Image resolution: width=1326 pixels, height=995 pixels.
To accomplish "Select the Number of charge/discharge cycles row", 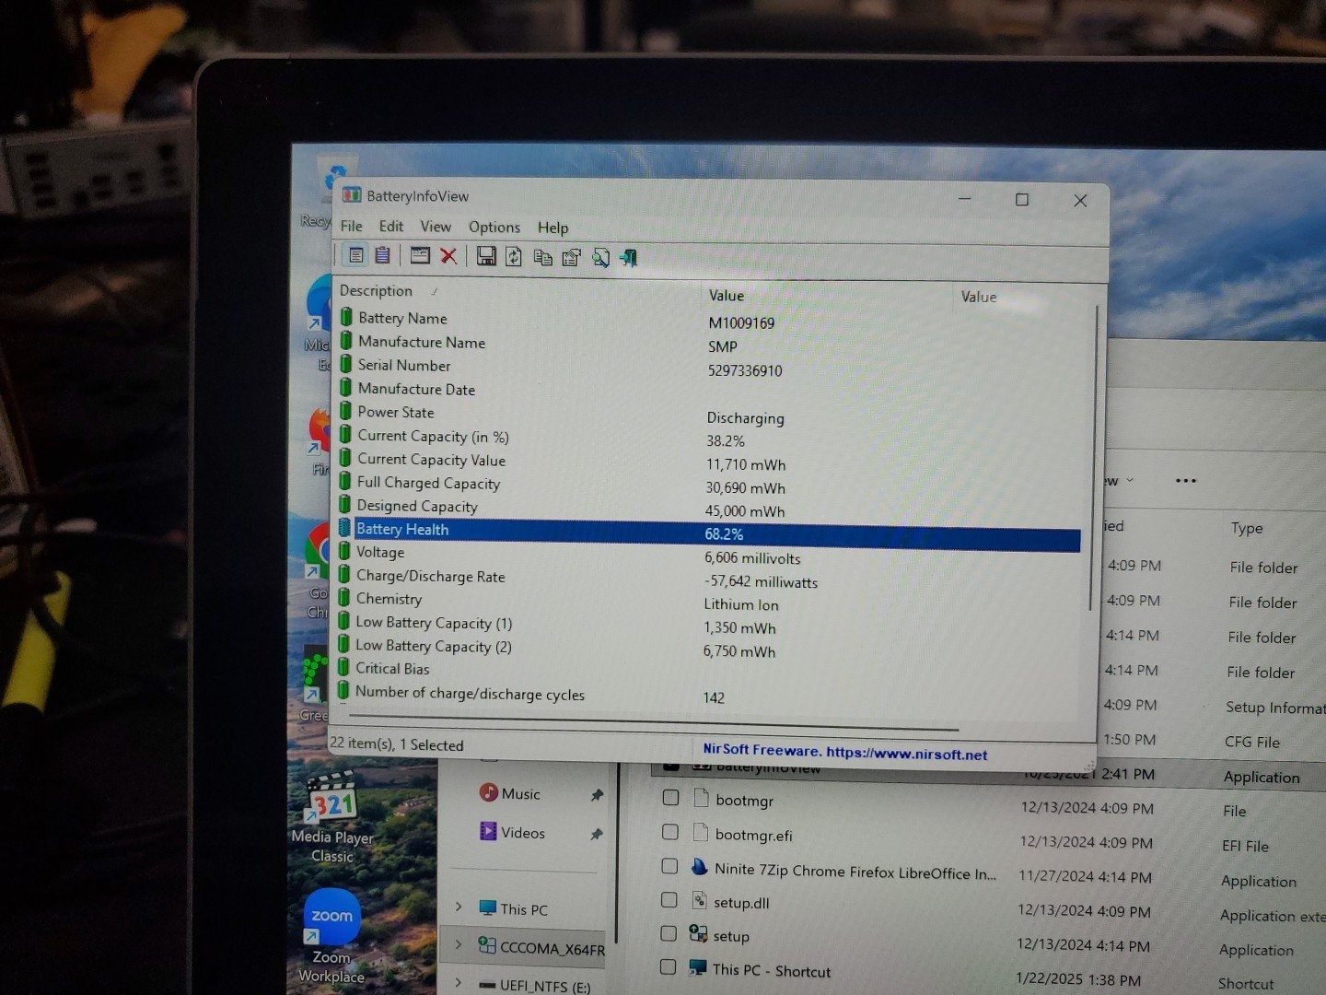I will click(x=705, y=695).
